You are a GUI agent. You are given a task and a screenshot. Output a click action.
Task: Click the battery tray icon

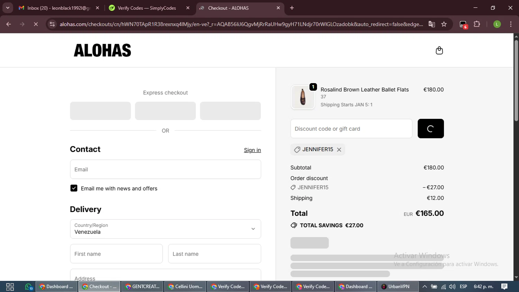click(434, 287)
